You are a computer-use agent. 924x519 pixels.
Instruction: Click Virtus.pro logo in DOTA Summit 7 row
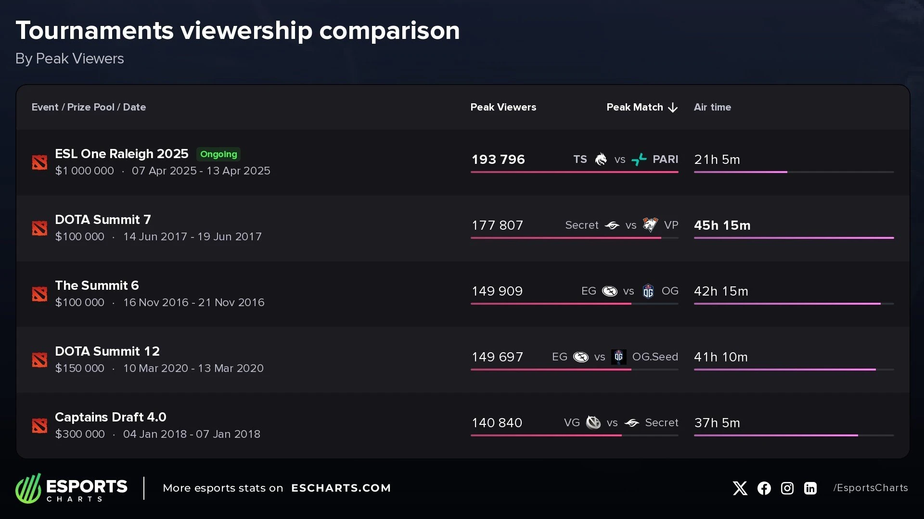pos(650,225)
